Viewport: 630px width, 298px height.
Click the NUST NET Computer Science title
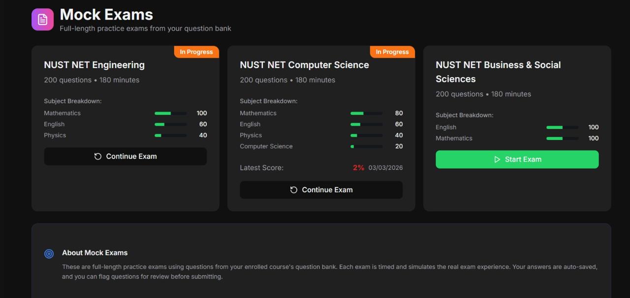304,65
